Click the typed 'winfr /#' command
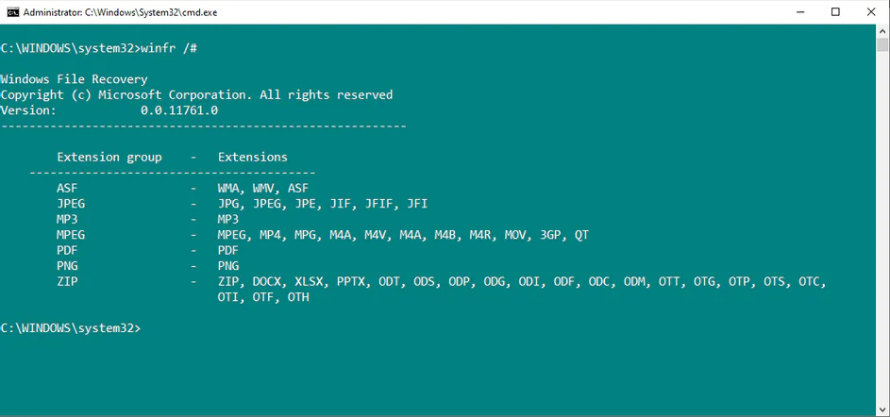Viewport: 890px width, 417px height. click(172, 47)
